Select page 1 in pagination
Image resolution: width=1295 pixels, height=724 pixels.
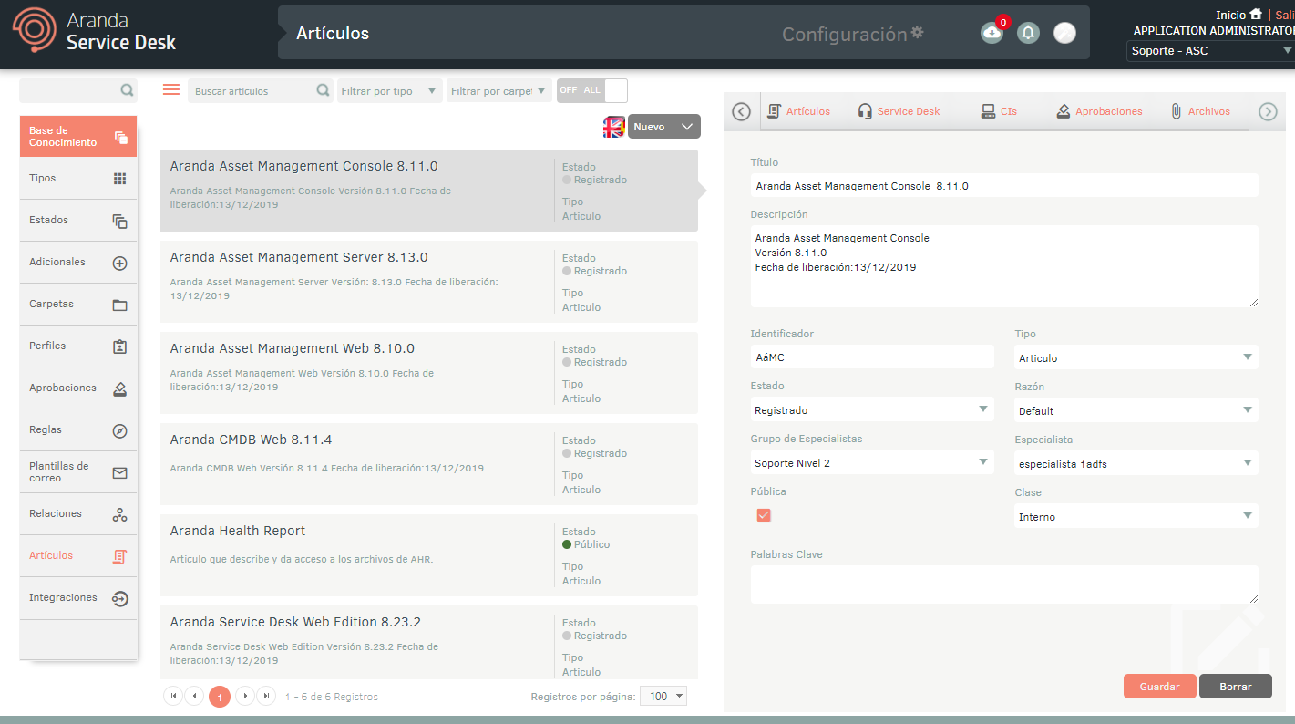[220, 697]
